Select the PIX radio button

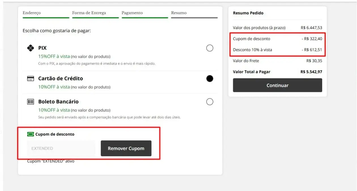[210, 48]
